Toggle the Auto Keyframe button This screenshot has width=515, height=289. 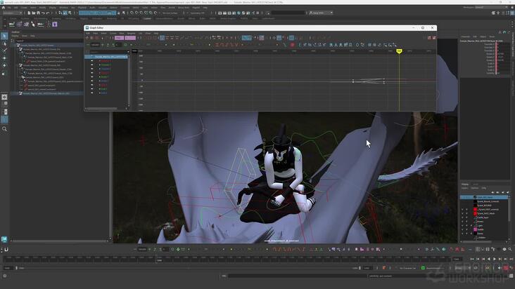[x=506, y=268]
